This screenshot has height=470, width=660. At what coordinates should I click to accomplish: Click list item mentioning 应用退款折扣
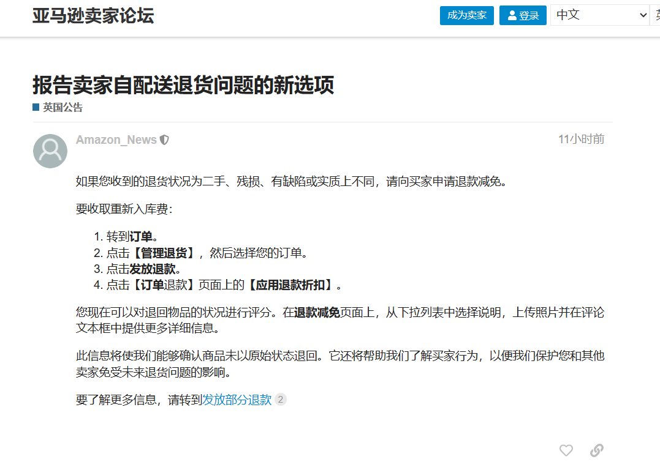224,285
